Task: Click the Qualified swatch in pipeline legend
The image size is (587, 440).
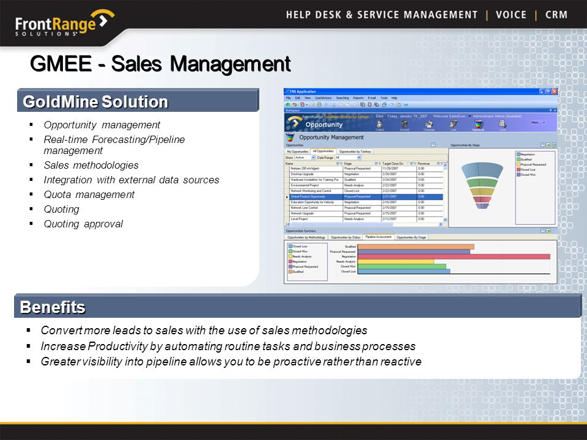Action: [290, 271]
